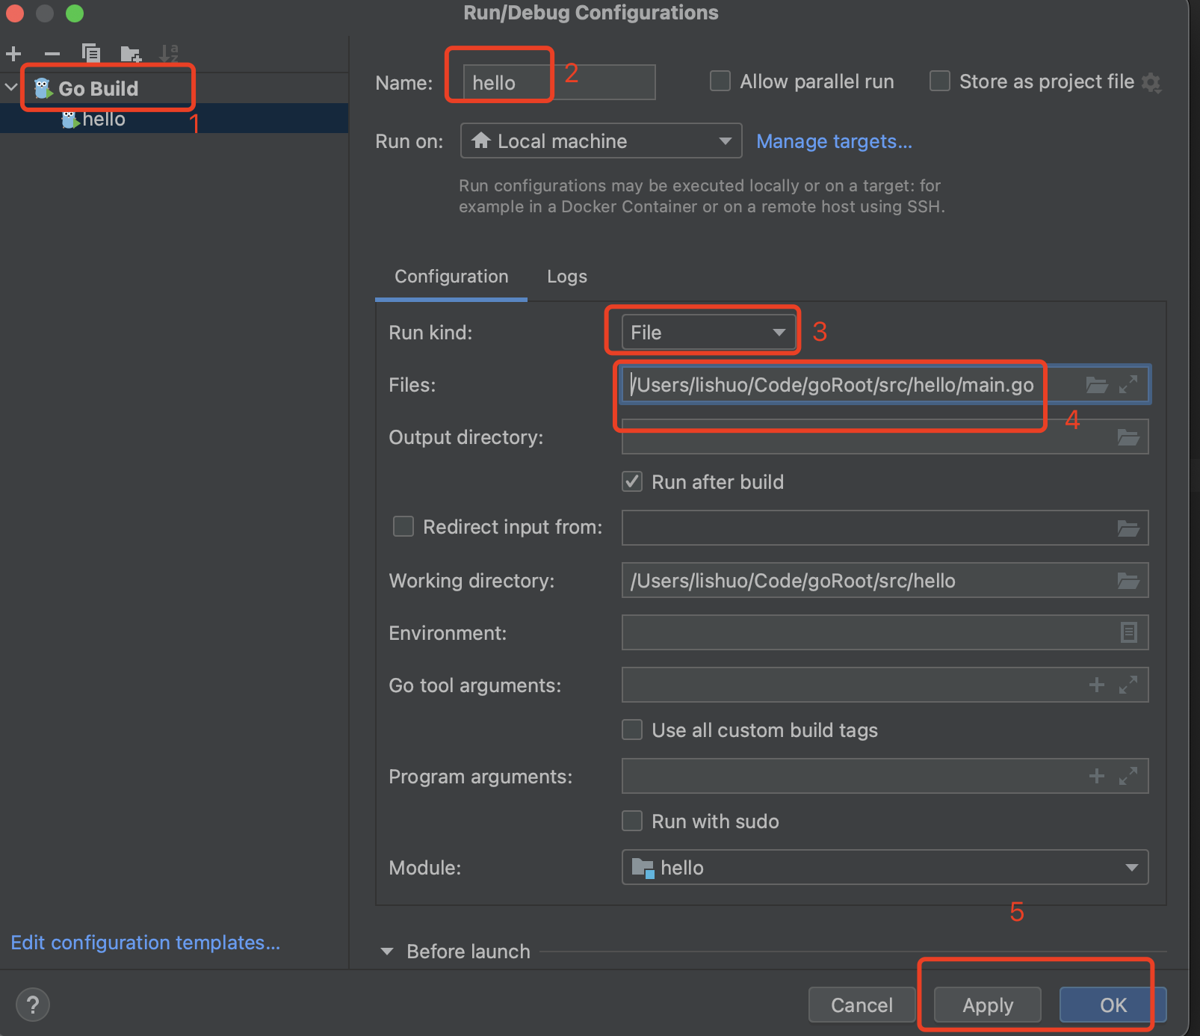This screenshot has width=1200, height=1036.
Task: Click the Name input field
Action: point(560,82)
